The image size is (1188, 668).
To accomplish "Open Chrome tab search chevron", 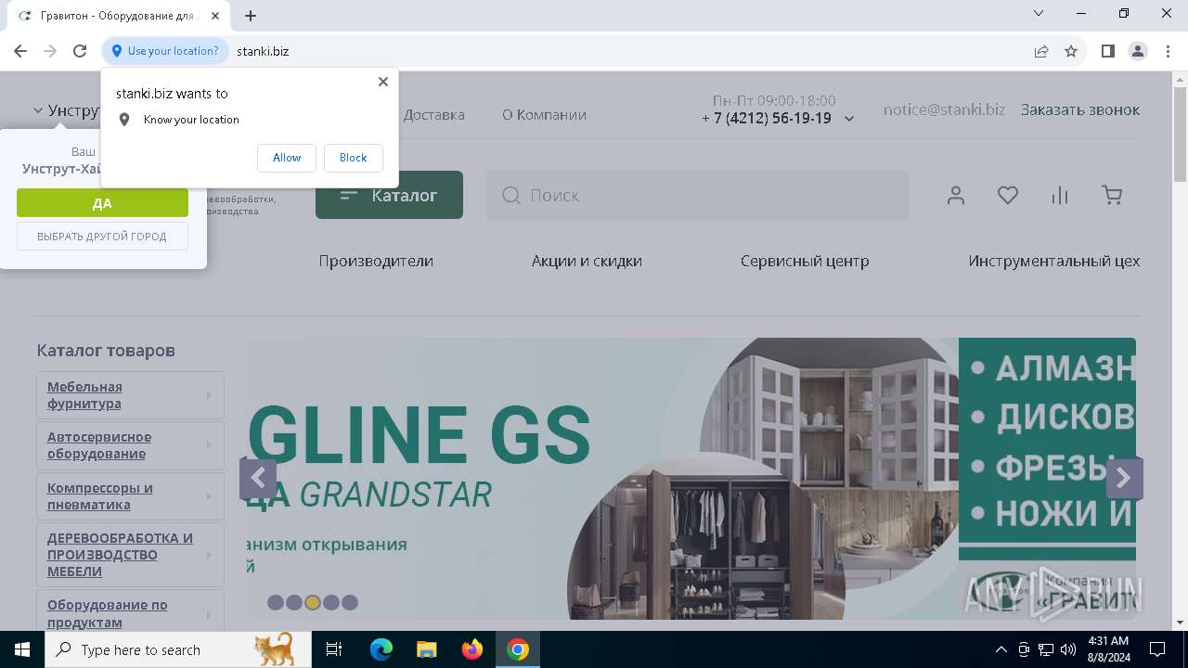I will pyautogui.click(x=1039, y=13).
